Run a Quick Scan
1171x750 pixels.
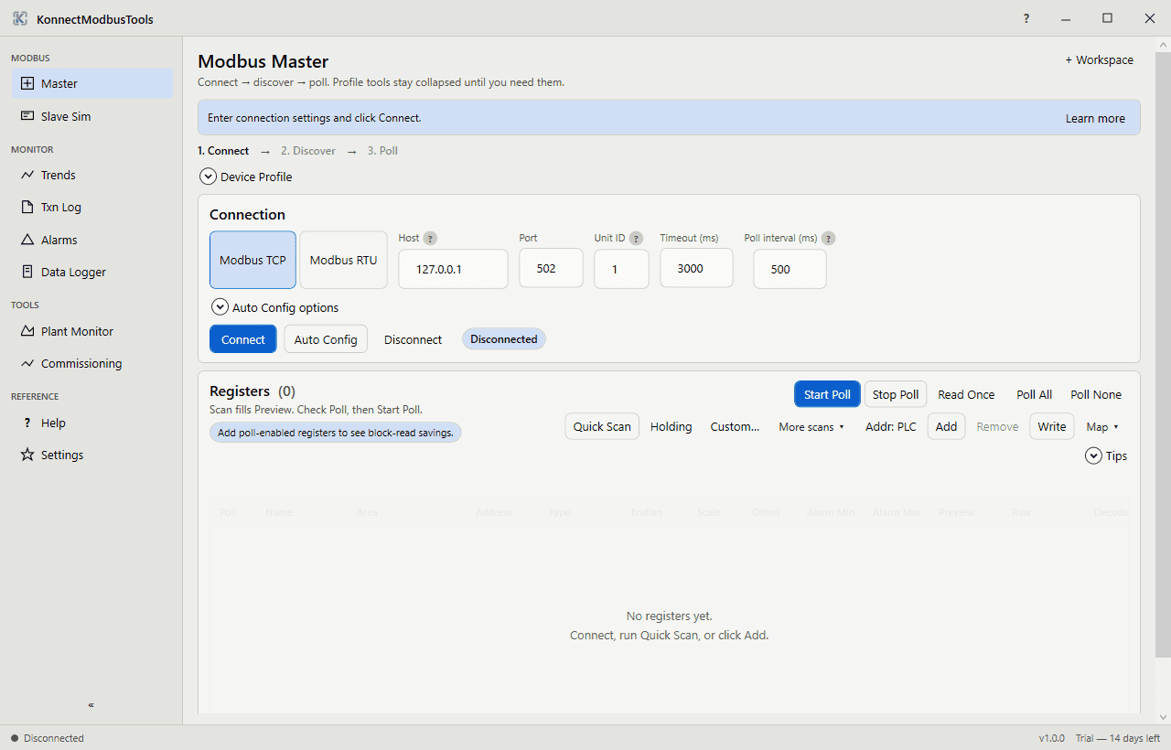pos(602,426)
